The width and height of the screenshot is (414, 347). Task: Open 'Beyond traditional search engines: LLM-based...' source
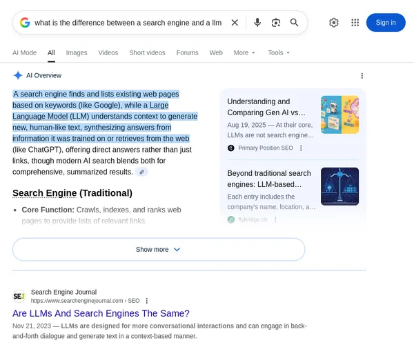269,179
